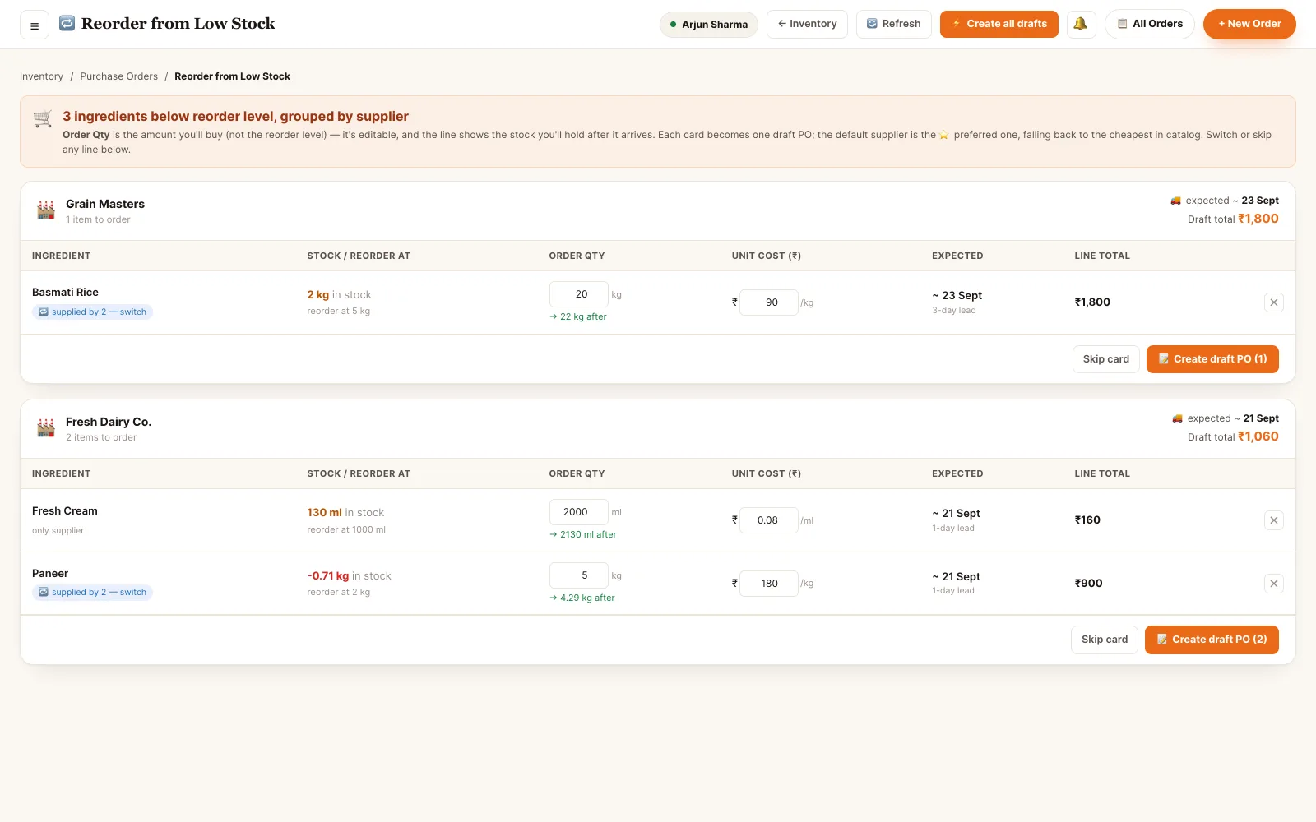The image size is (1316, 822).
Task: Start a New Order
Action: click(x=1249, y=24)
